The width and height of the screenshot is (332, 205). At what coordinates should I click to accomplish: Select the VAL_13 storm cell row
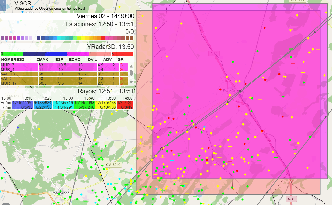64,74
